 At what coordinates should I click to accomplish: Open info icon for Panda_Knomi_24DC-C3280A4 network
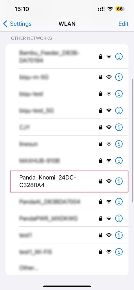pos(119,181)
